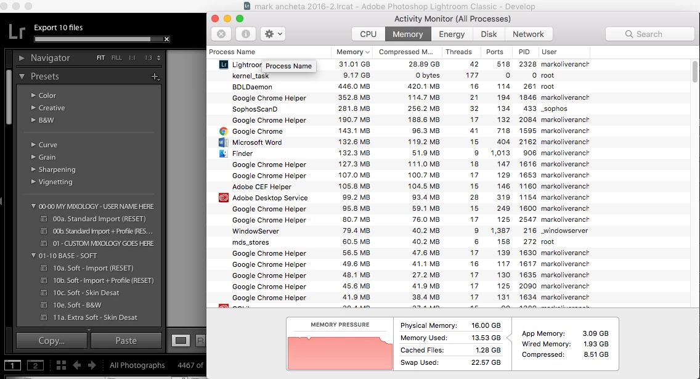Expand the Color preset group
The height and width of the screenshot is (379, 700).
click(33, 96)
